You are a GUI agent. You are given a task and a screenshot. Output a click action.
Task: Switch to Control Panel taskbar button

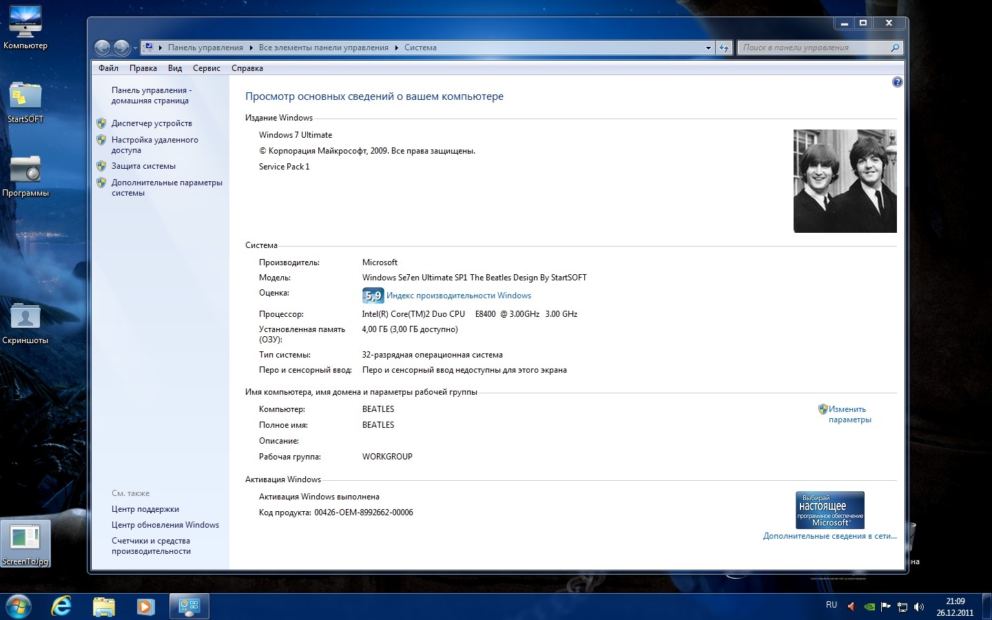click(189, 606)
